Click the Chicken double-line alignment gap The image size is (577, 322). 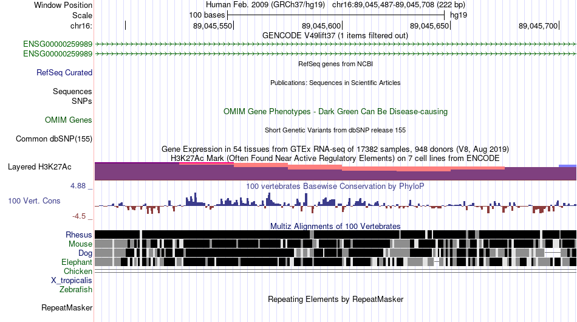tap(335, 271)
